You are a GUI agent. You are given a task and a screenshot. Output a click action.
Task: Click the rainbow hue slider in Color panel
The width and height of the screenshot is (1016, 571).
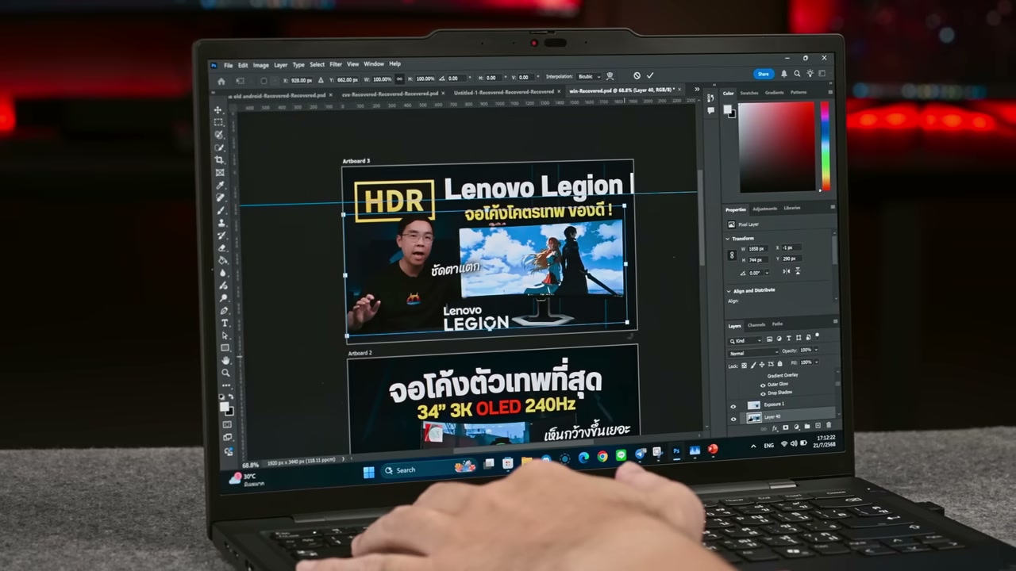pyautogui.click(x=825, y=146)
